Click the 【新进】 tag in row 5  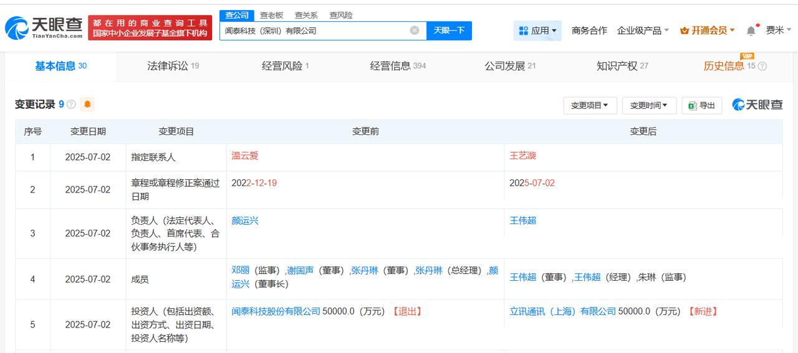pos(703,311)
